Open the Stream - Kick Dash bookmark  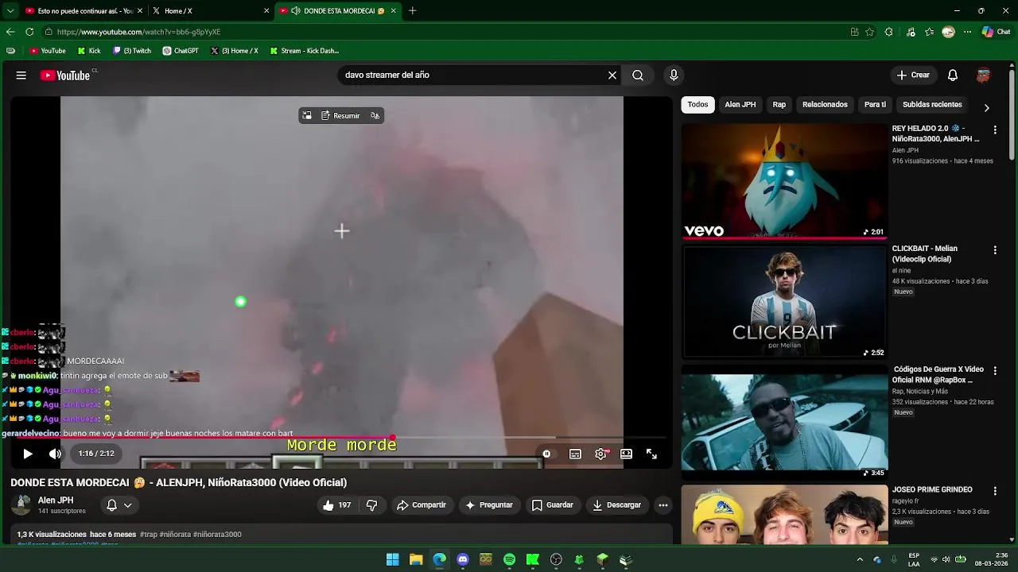pos(305,51)
